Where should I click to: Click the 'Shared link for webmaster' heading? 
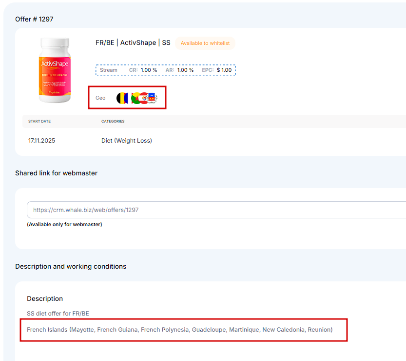click(56, 173)
